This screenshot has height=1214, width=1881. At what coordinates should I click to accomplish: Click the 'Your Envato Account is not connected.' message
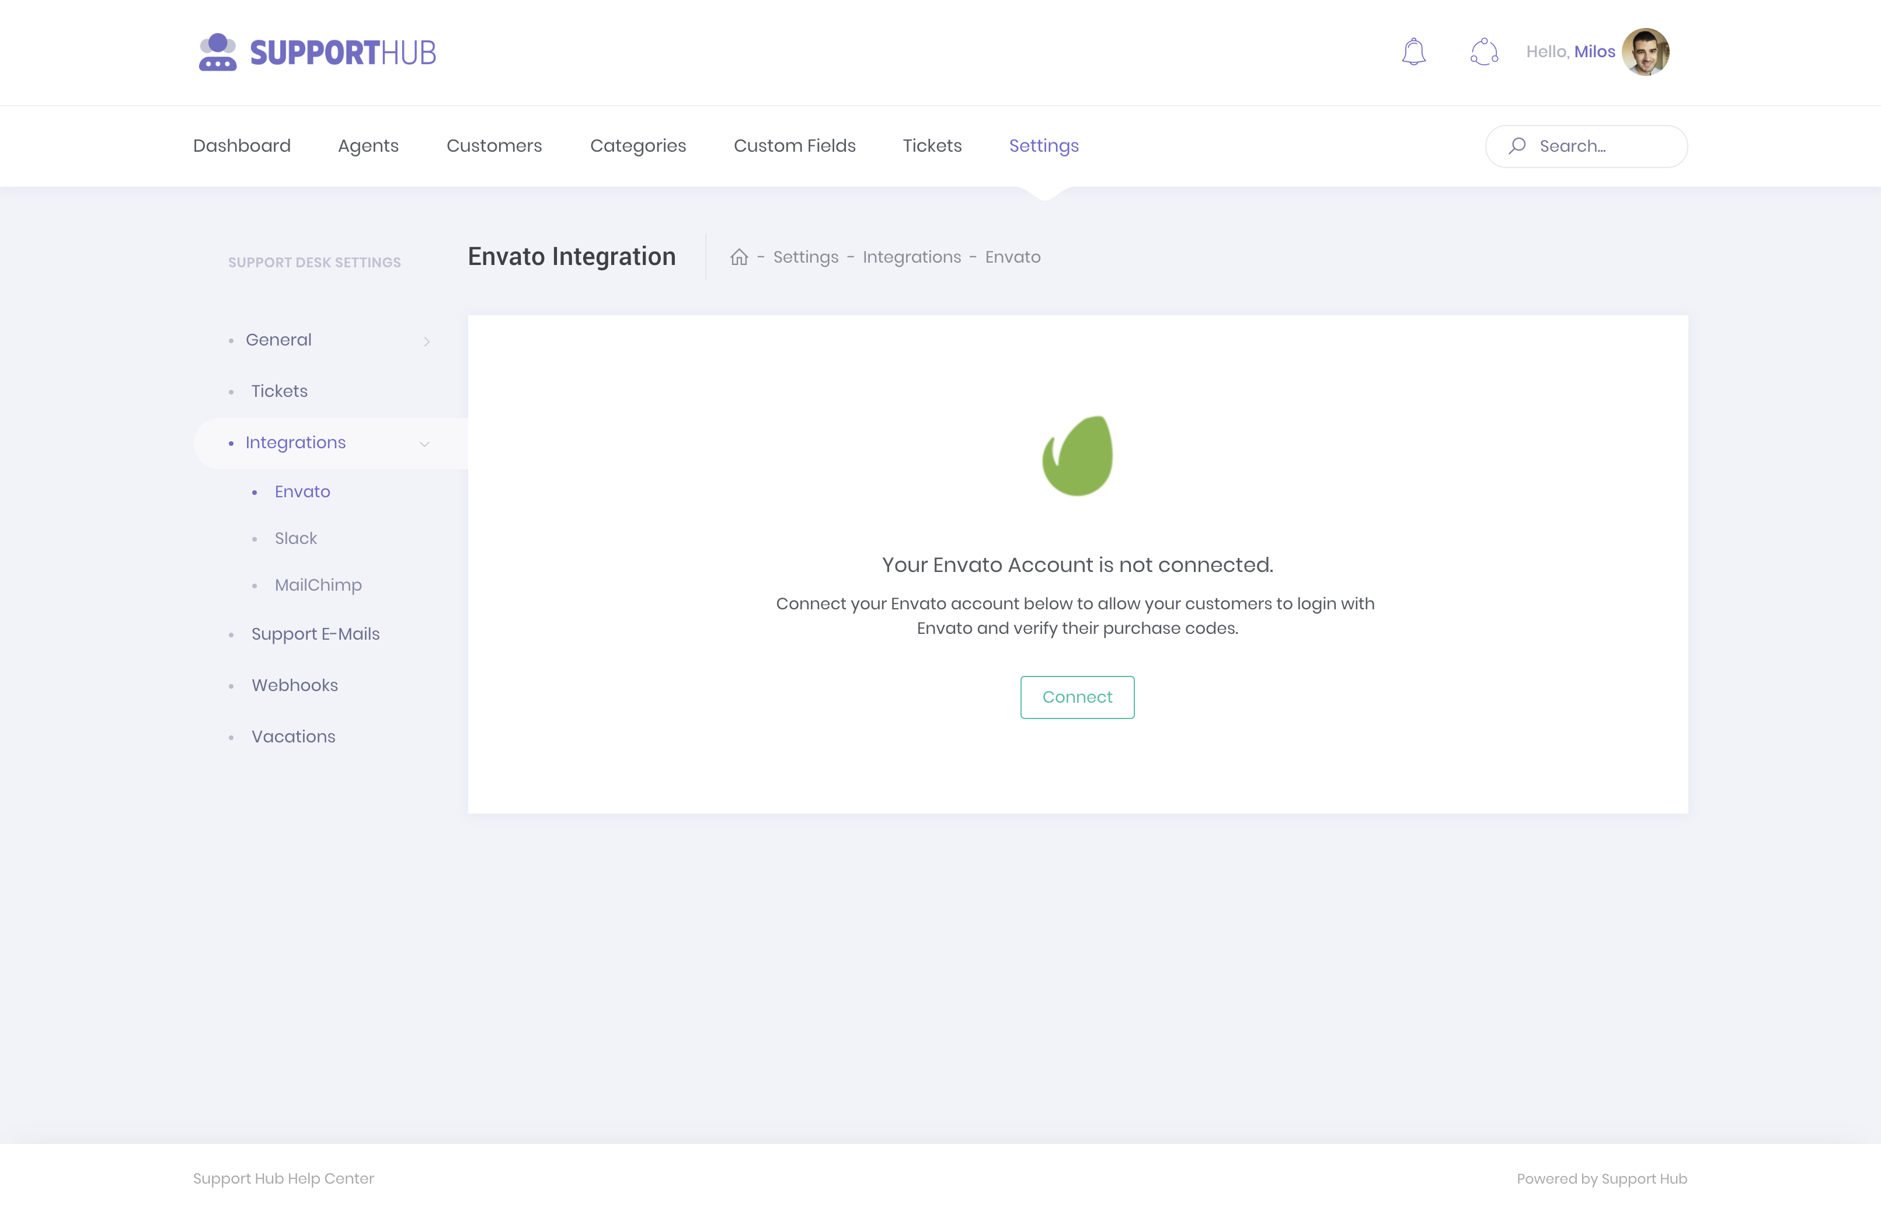point(1078,564)
